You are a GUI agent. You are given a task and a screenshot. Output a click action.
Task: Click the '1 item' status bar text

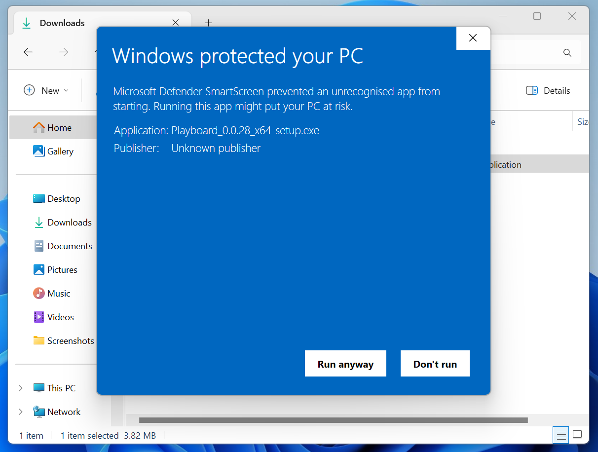click(x=31, y=436)
